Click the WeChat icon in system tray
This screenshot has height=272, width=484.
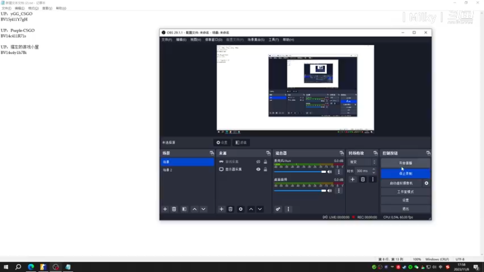(x=416, y=267)
